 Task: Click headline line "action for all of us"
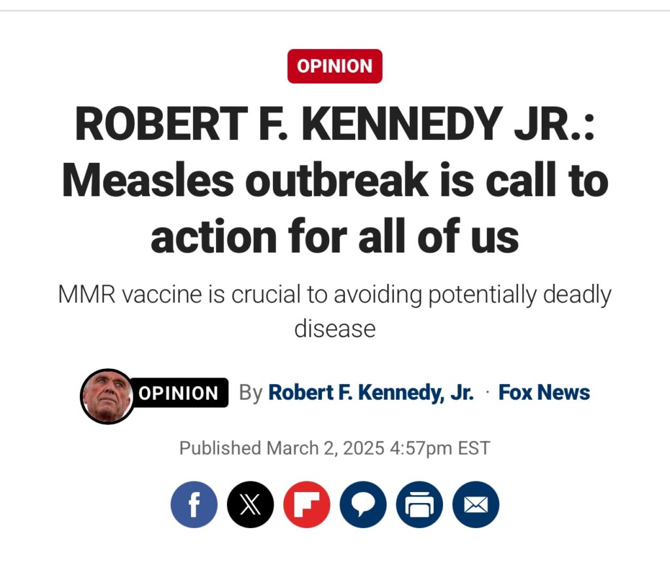click(334, 236)
